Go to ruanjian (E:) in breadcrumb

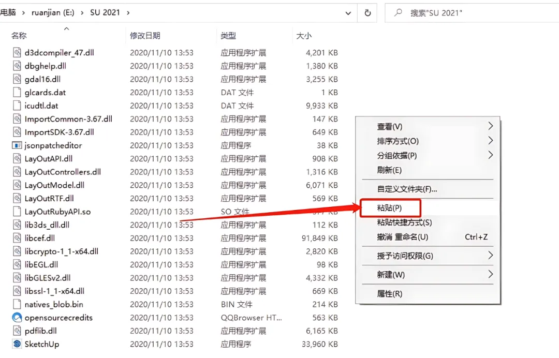click(x=53, y=13)
